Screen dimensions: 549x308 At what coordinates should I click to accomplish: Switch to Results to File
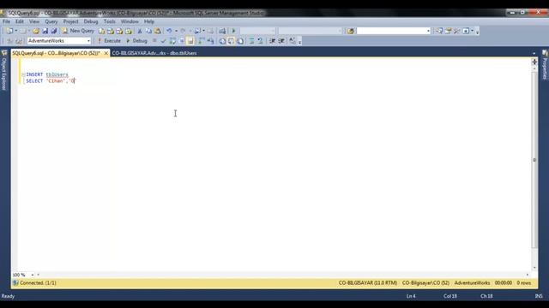[x=240, y=41]
